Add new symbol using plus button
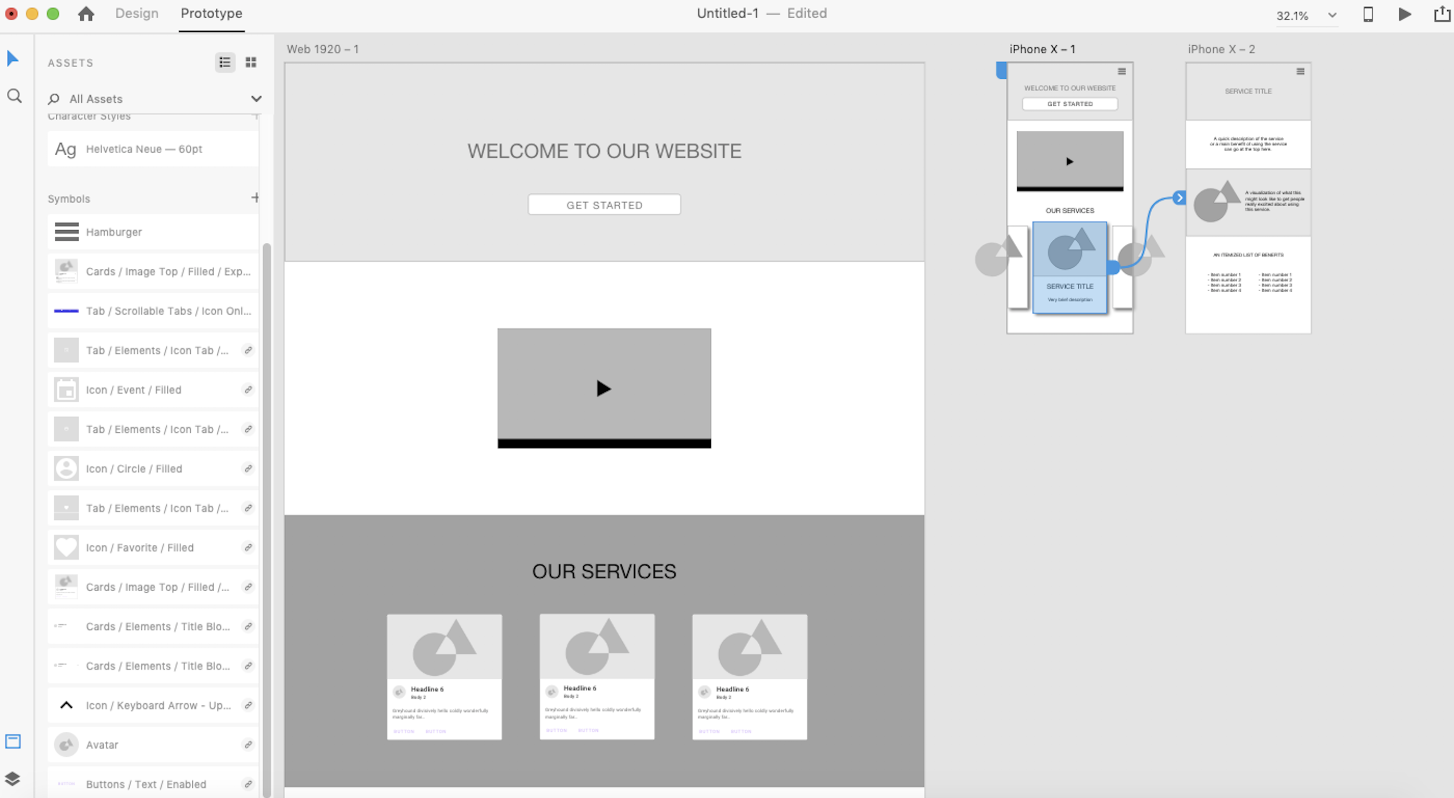 254,197
